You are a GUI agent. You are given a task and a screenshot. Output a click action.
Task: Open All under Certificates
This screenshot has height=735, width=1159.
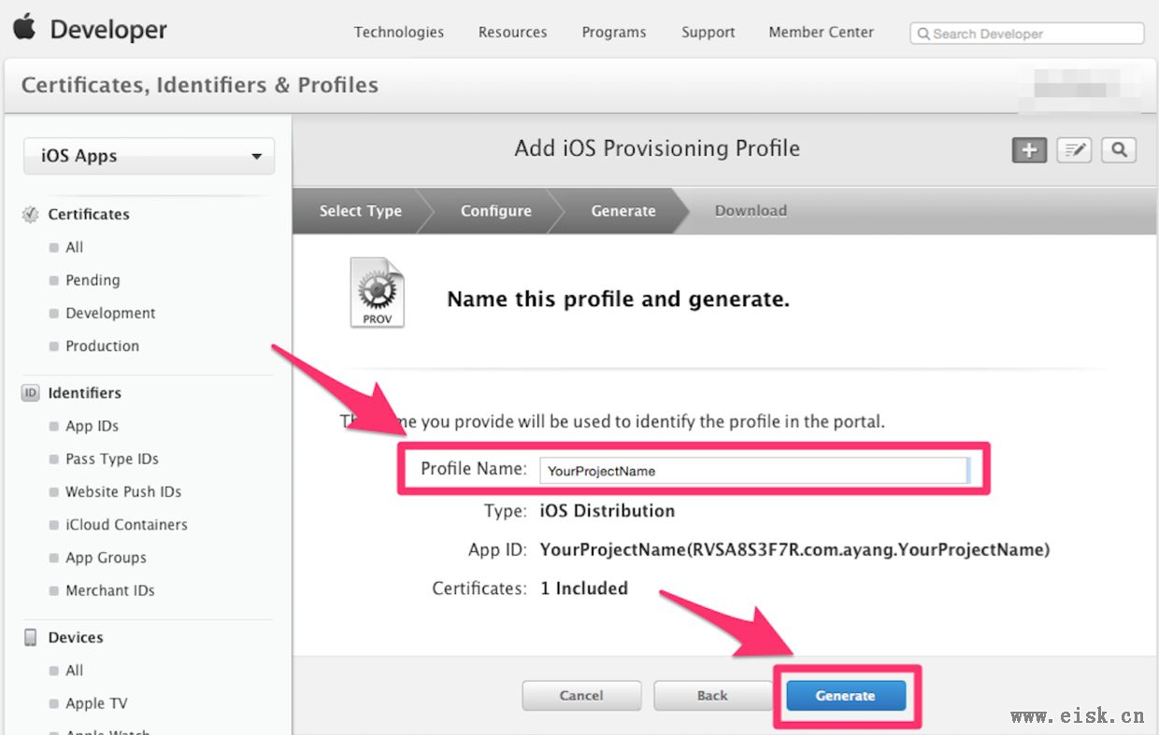[75, 247]
